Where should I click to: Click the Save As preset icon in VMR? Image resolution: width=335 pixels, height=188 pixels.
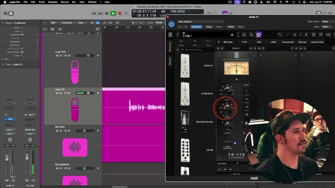pos(251,35)
